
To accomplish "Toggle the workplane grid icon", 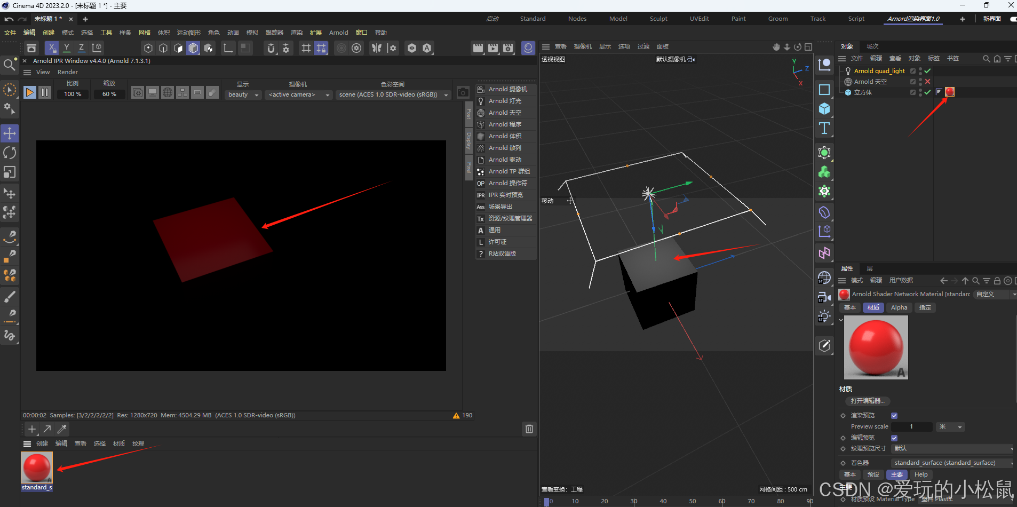I will click(x=306, y=48).
